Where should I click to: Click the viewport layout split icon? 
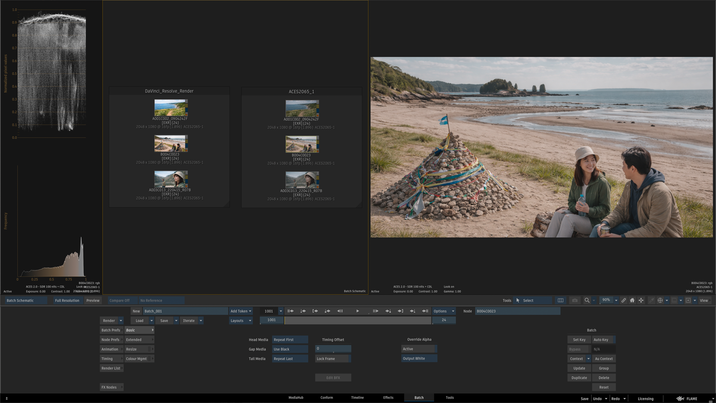[560, 300]
